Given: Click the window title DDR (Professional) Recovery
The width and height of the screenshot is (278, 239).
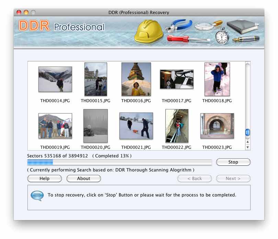Looking at the screenshot, I should [x=139, y=13].
